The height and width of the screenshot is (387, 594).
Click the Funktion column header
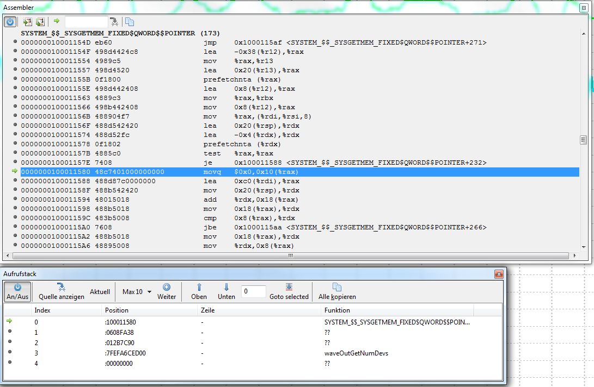[396, 310]
